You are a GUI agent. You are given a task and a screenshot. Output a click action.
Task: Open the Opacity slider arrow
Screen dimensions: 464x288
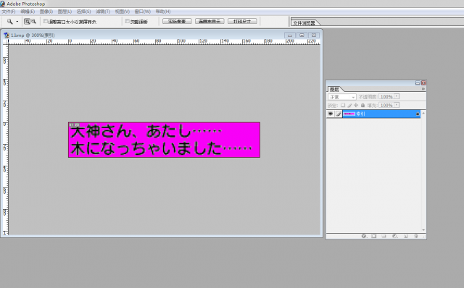pos(397,96)
